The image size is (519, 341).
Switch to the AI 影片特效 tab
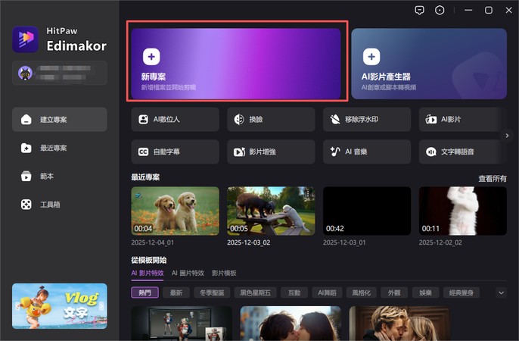point(148,273)
